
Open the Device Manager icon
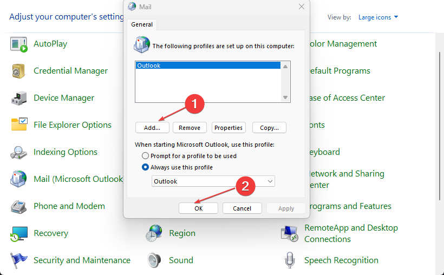(19, 98)
